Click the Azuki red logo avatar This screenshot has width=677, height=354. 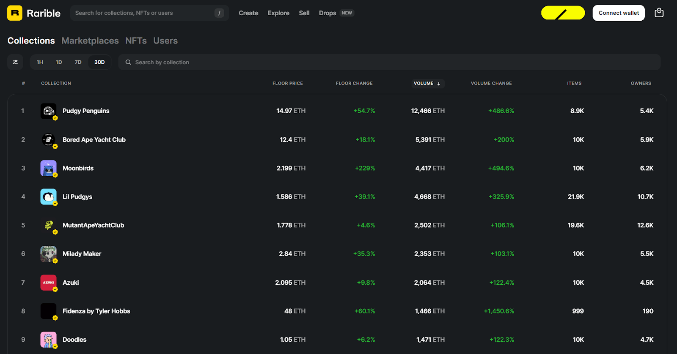click(x=49, y=283)
